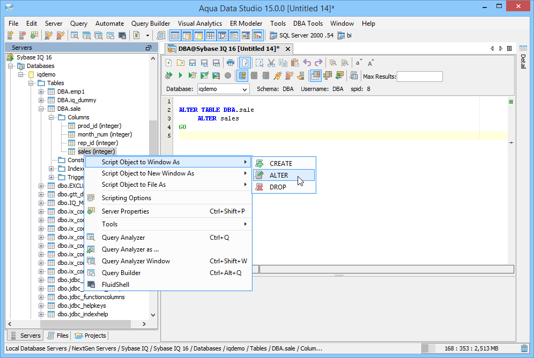Click the gray Cancel Execution circle icon

228,75
